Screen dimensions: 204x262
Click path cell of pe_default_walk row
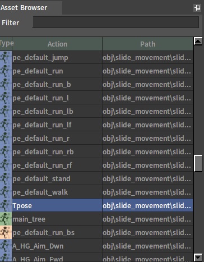click(x=147, y=192)
